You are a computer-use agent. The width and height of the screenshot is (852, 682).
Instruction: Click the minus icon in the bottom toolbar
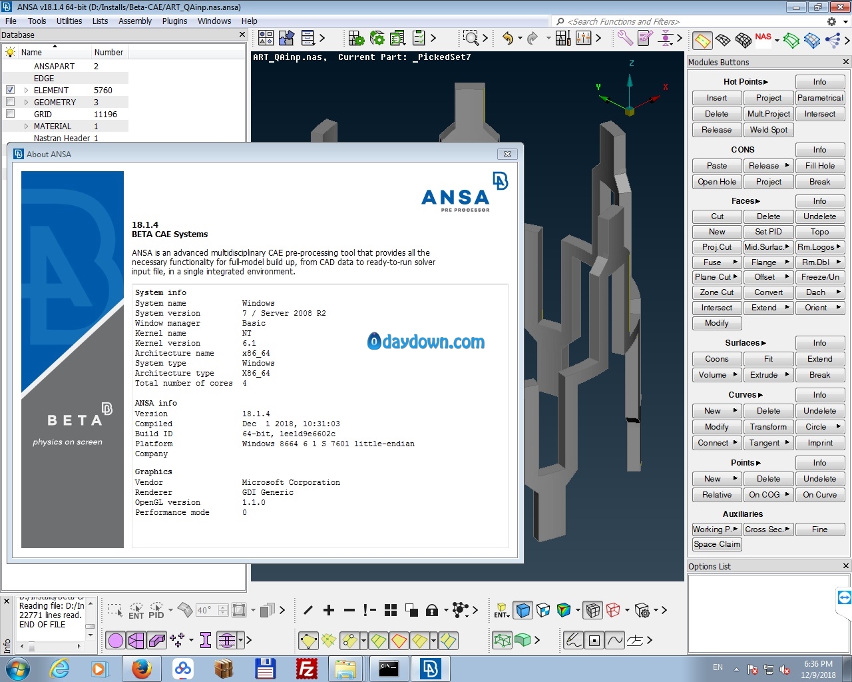(349, 610)
